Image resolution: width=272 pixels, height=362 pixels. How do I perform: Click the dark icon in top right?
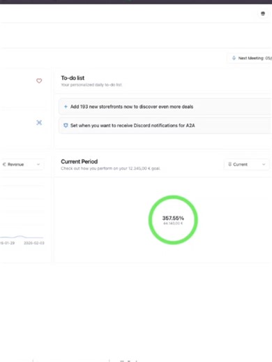click(263, 13)
